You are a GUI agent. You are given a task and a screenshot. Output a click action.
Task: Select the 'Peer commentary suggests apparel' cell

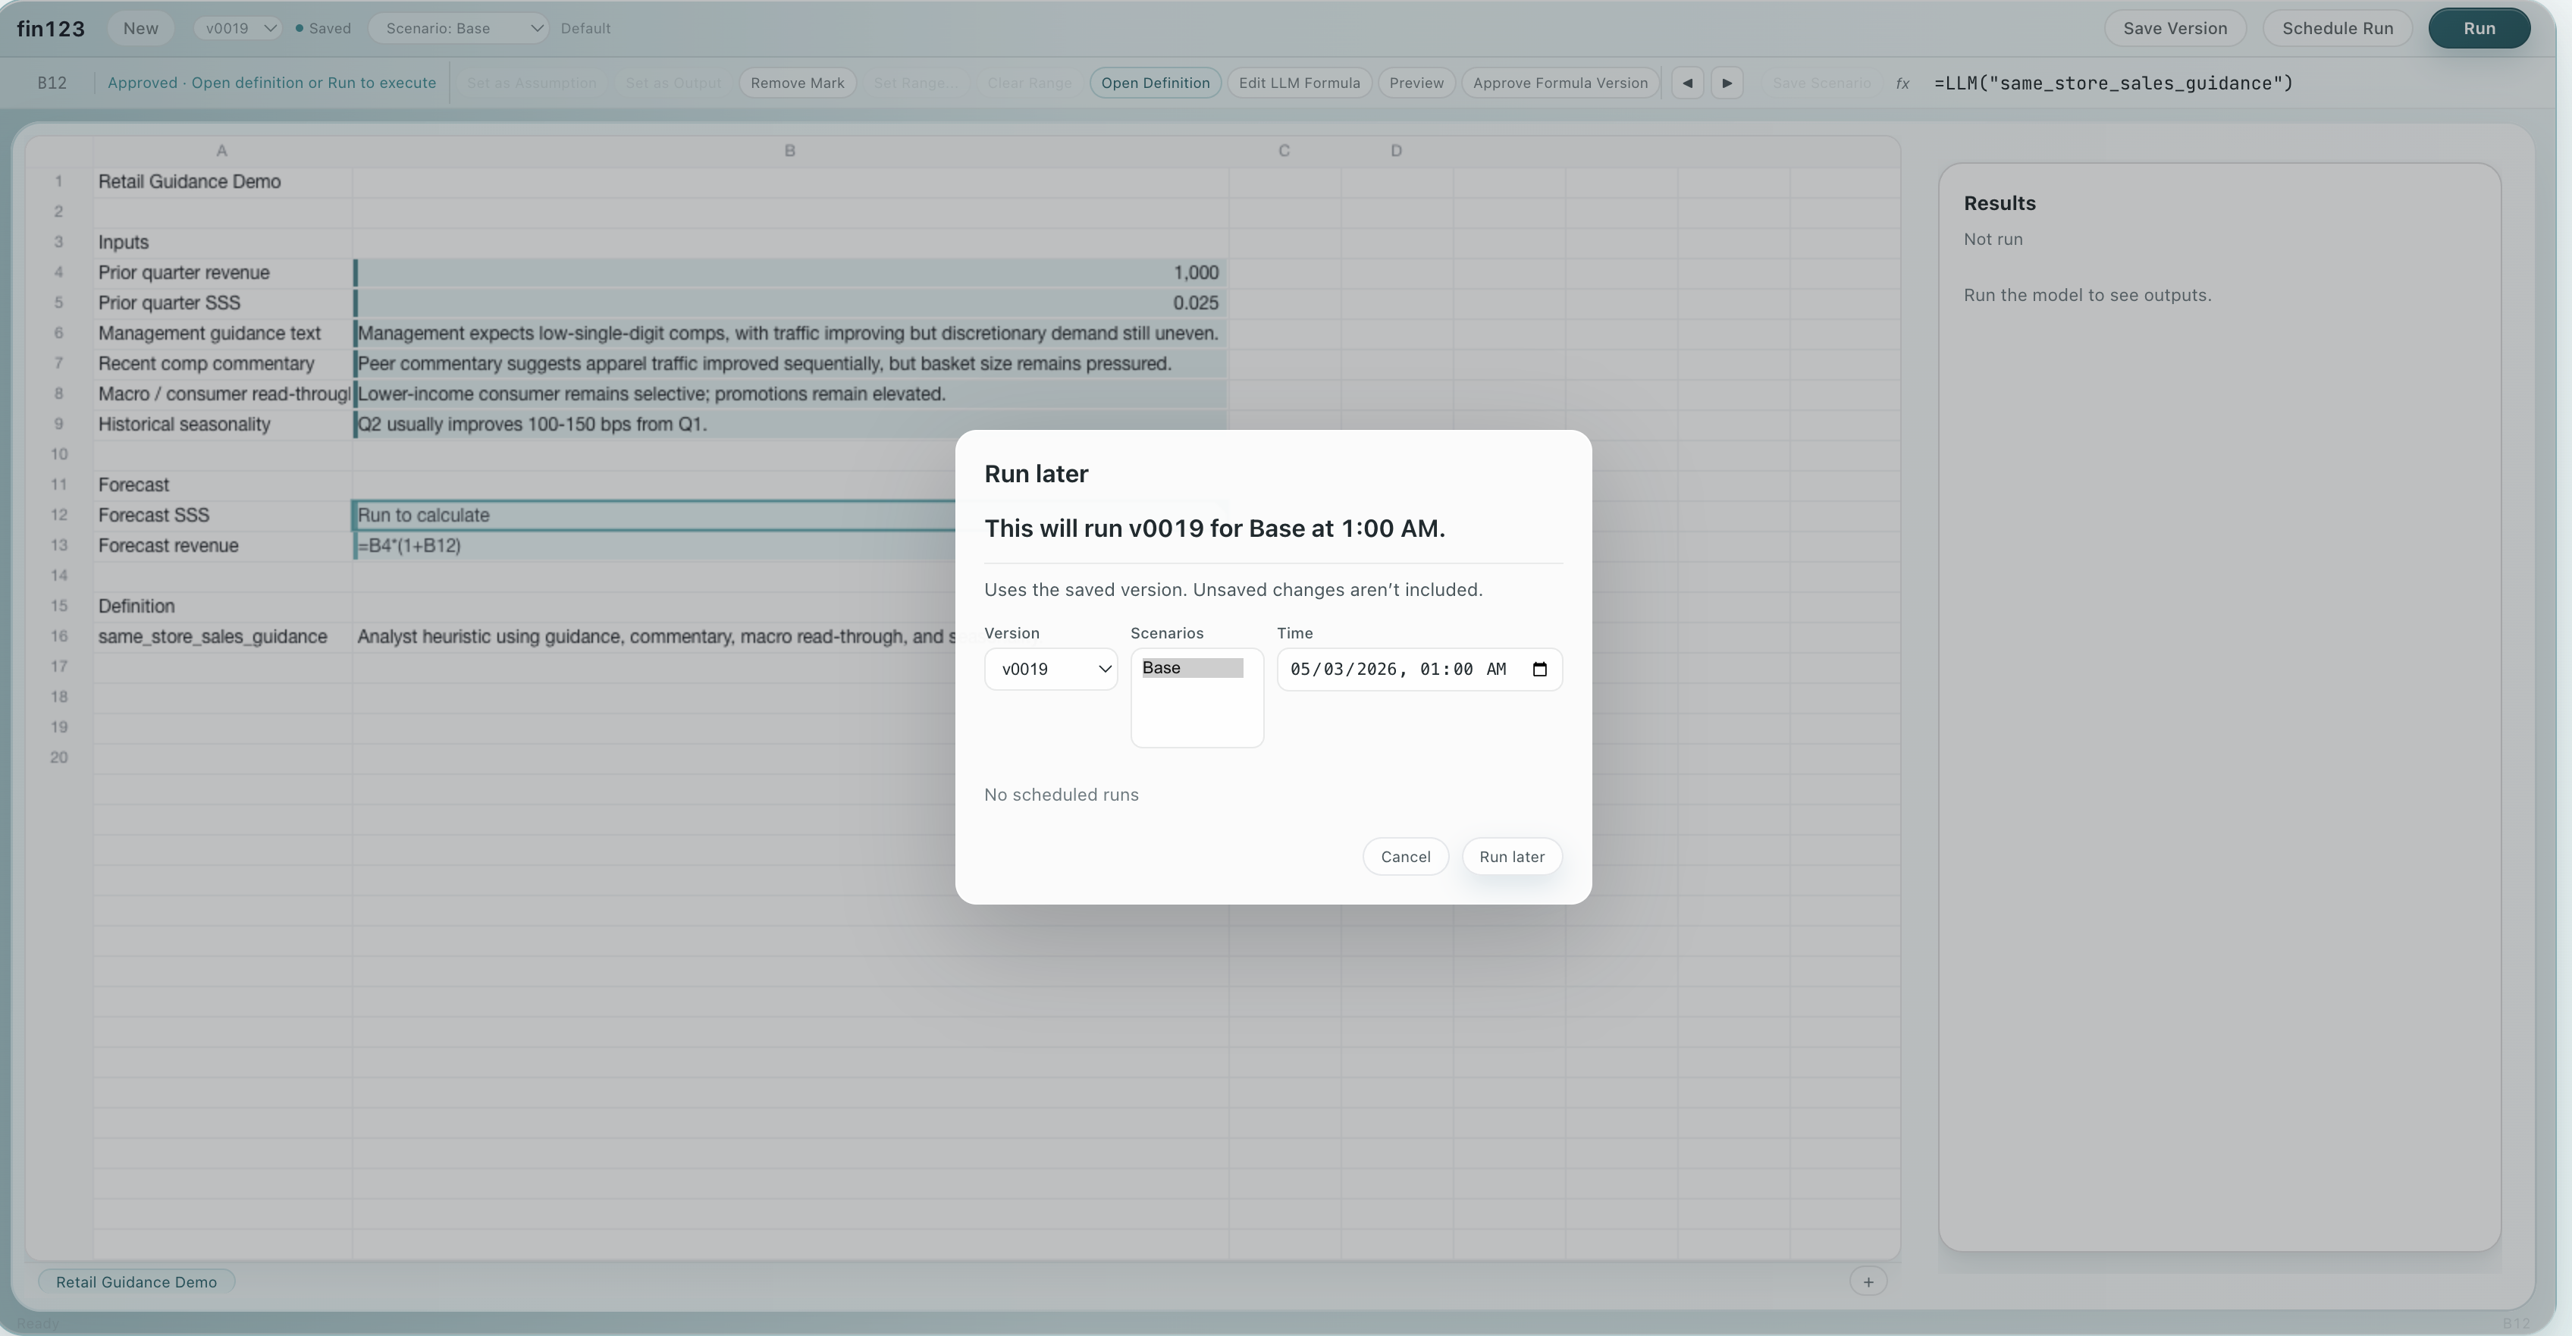790,365
